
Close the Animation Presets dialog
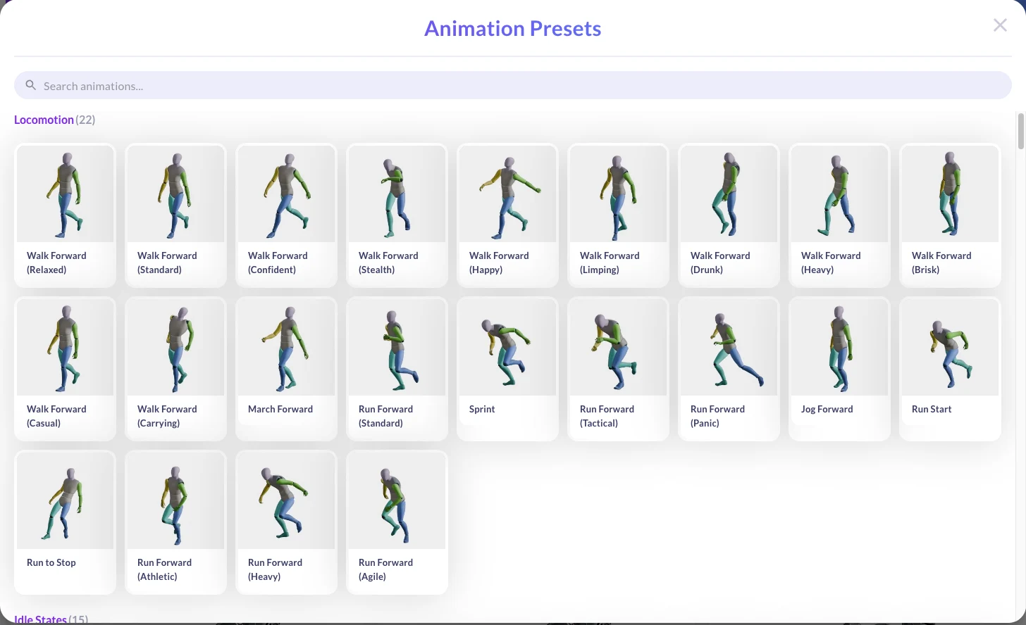(1000, 25)
